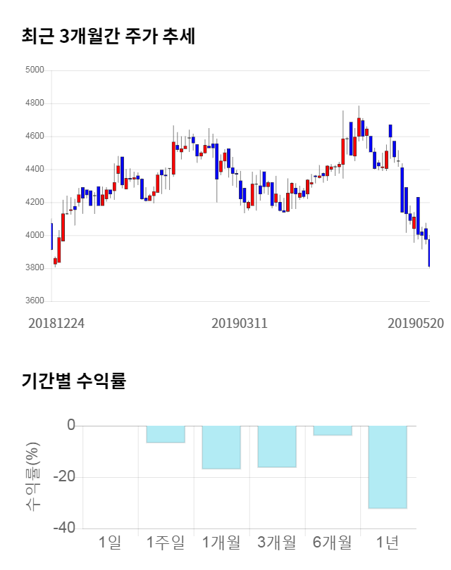Click the 20190311 date label

click(240, 323)
